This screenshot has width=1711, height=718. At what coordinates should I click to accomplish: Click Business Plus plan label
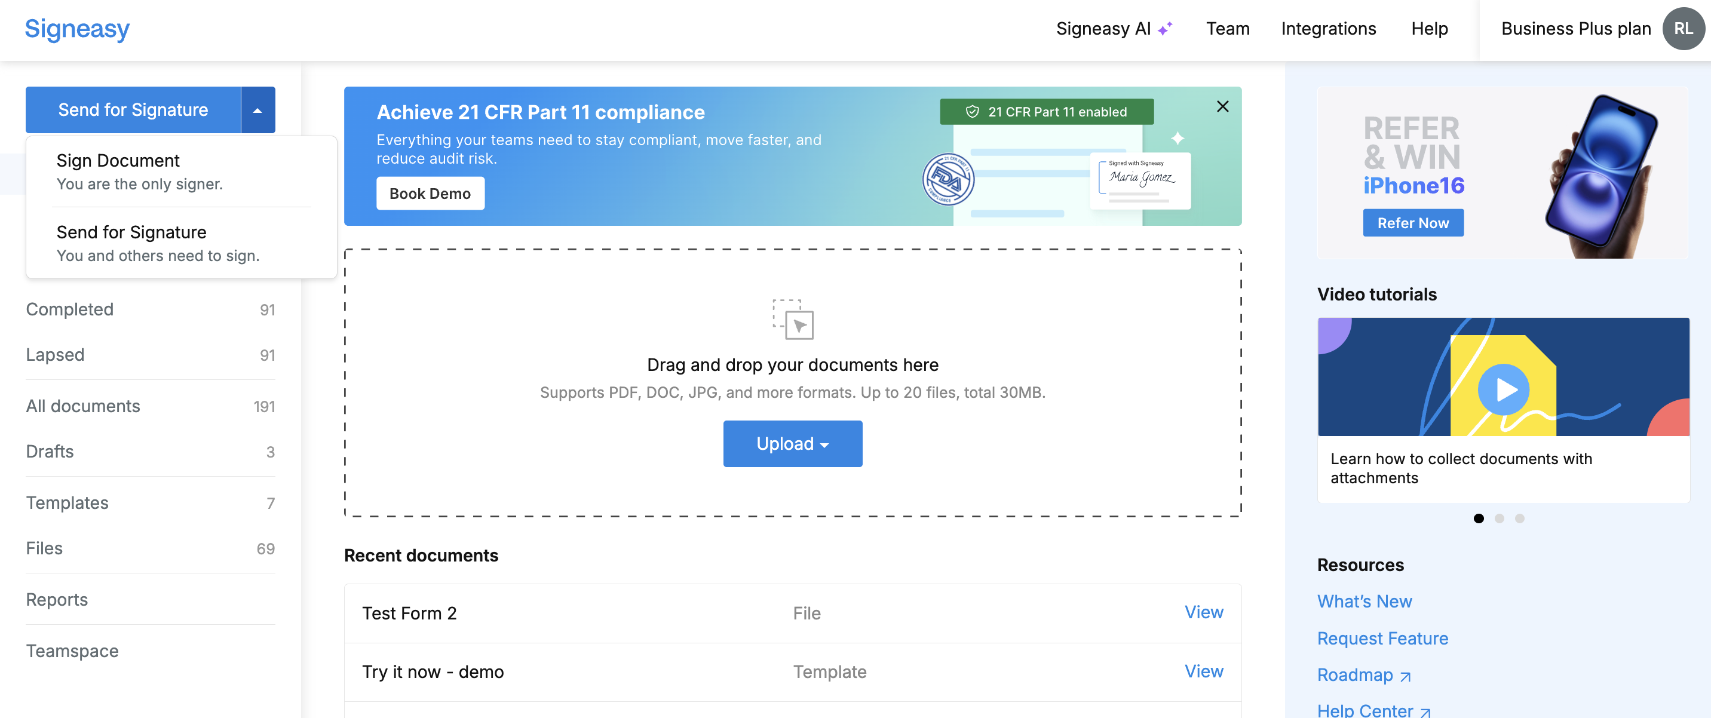(1575, 29)
